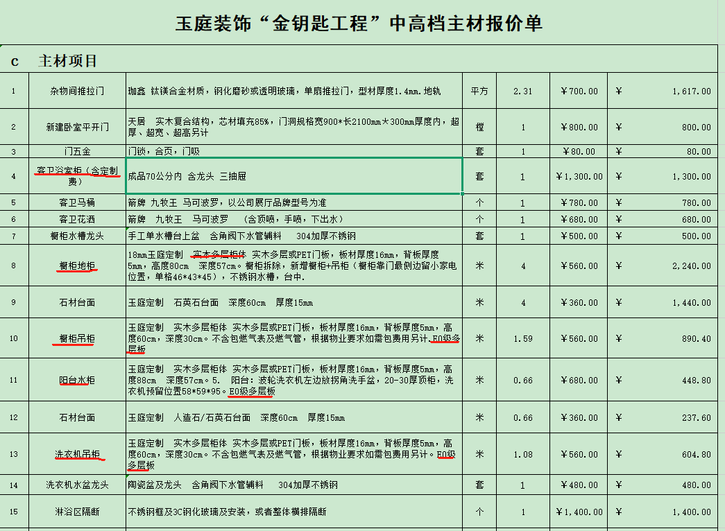The height and width of the screenshot is (531, 725).
Task: Select the 杂物间推拉门 item name cell
Action: [x=77, y=91]
